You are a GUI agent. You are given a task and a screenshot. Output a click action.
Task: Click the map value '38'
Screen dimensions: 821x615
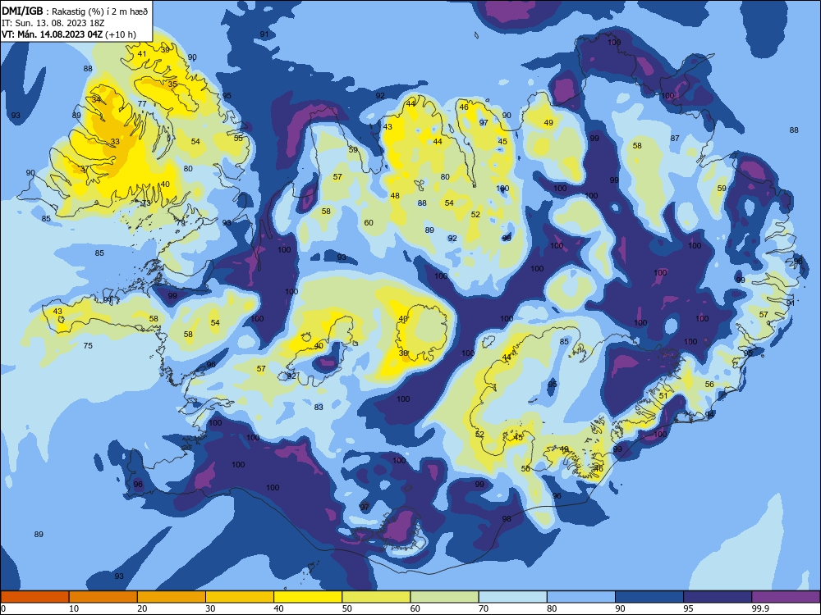pos(403,353)
